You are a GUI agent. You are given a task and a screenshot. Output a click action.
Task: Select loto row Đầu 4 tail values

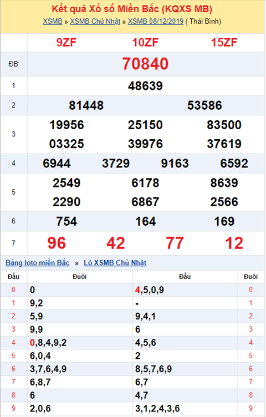pos(48,343)
